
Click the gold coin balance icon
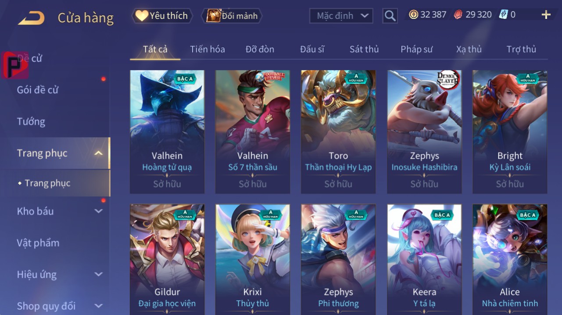(413, 14)
